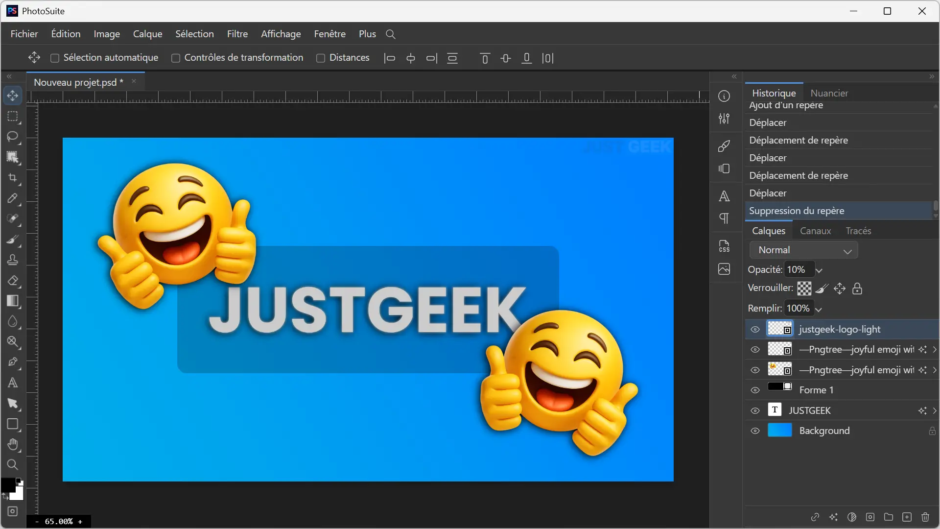Click the lock-all padlock icon
The height and width of the screenshot is (529, 940).
pos(857,289)
